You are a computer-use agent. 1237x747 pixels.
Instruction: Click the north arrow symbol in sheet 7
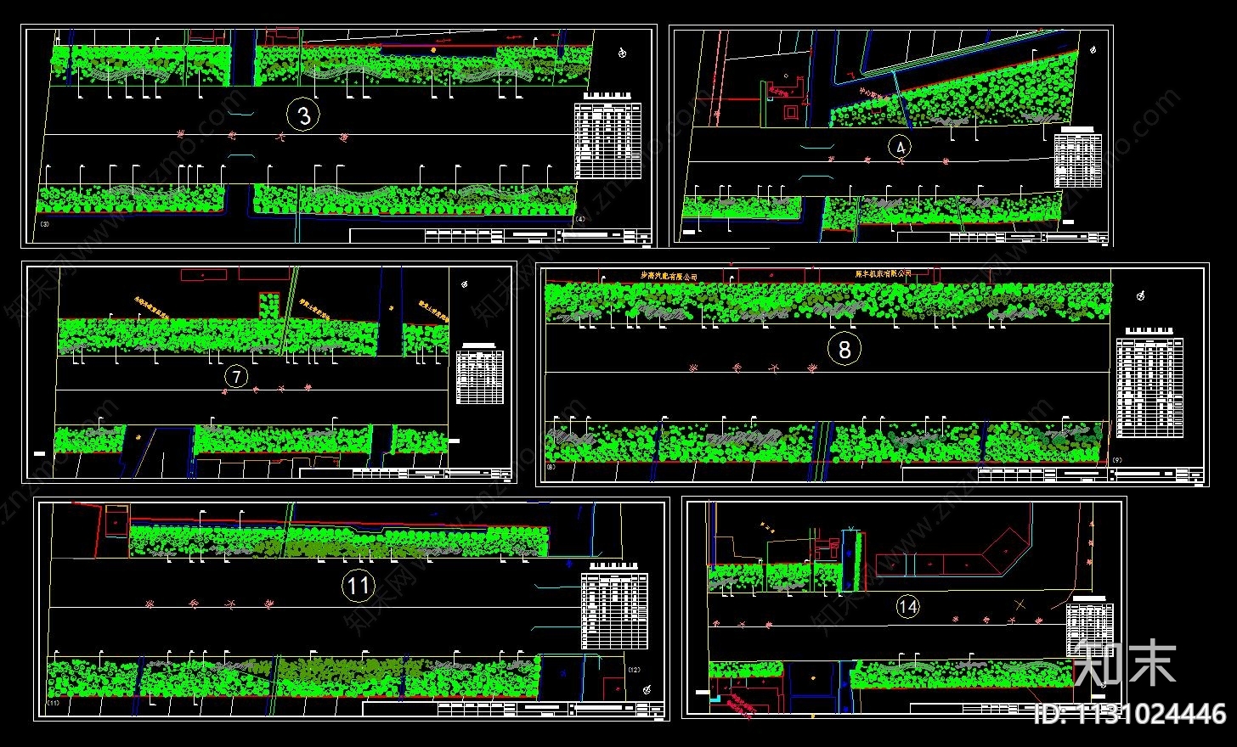point(464,285)
